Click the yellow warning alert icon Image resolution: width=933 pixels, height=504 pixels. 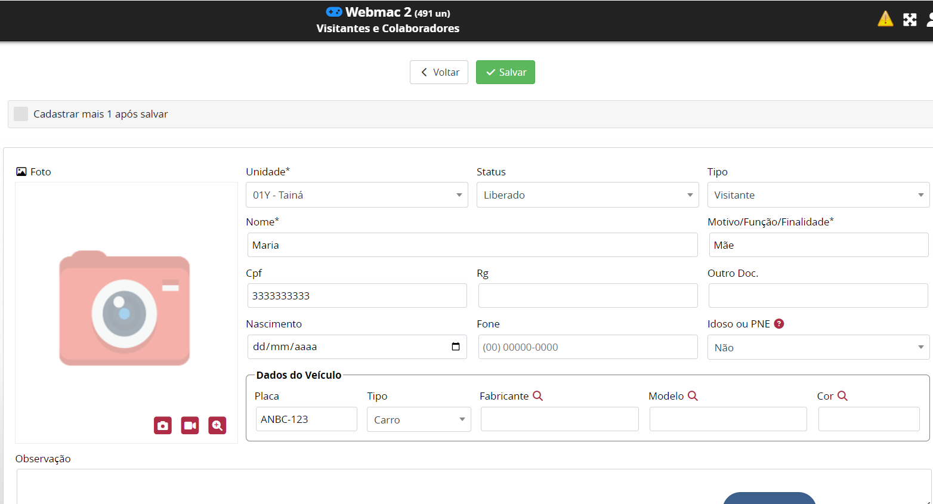click(x=885, y=19)
